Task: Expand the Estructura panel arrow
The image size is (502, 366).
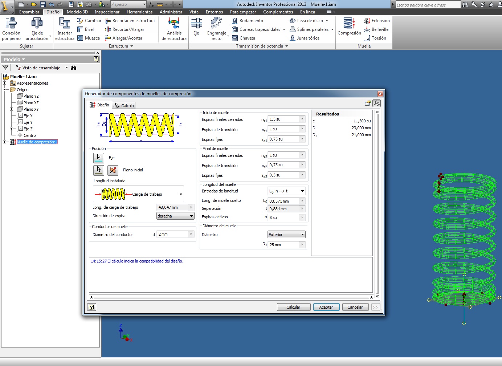Action: point(132,46)
